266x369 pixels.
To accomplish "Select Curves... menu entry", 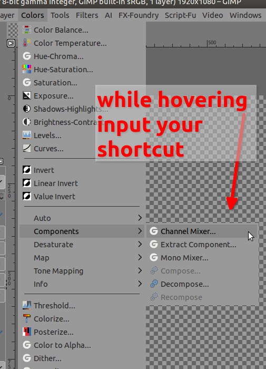I will pos(82,149).
